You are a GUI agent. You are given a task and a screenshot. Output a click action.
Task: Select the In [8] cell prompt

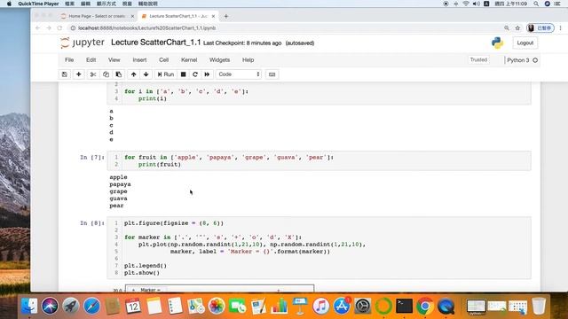tap(92, 223)
